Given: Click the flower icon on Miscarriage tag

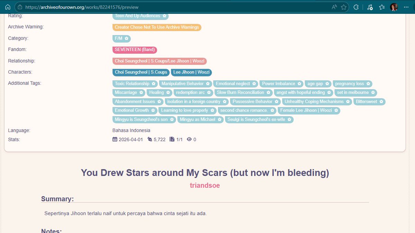Looking at the screenshot, I should (x=141, y=93).
